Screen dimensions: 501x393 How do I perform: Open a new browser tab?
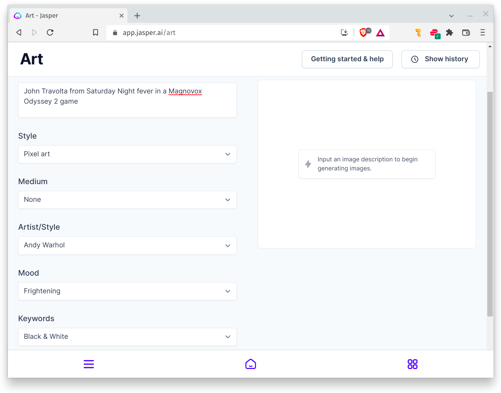137,16
